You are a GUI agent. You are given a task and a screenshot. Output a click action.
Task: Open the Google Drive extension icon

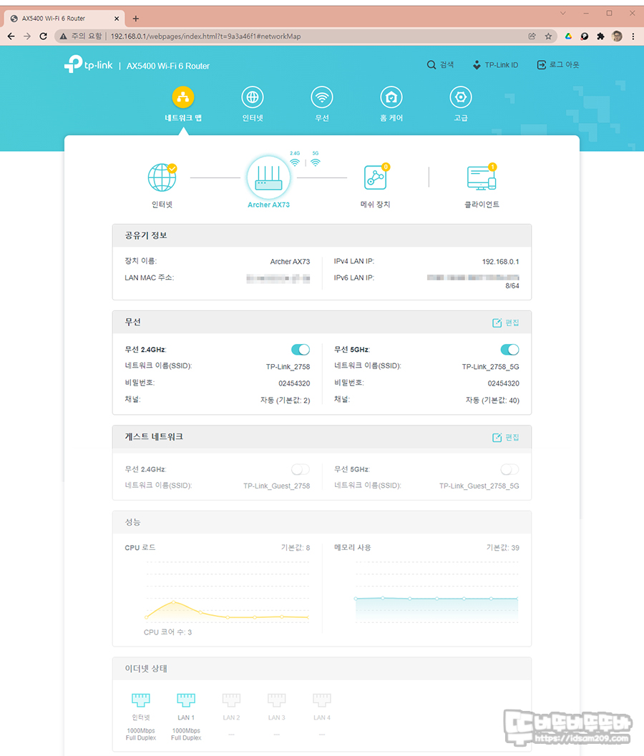pyautogui.click(x=568, y=36)
